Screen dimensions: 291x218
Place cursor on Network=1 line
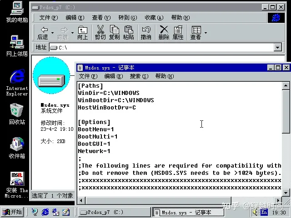point(94,151)
